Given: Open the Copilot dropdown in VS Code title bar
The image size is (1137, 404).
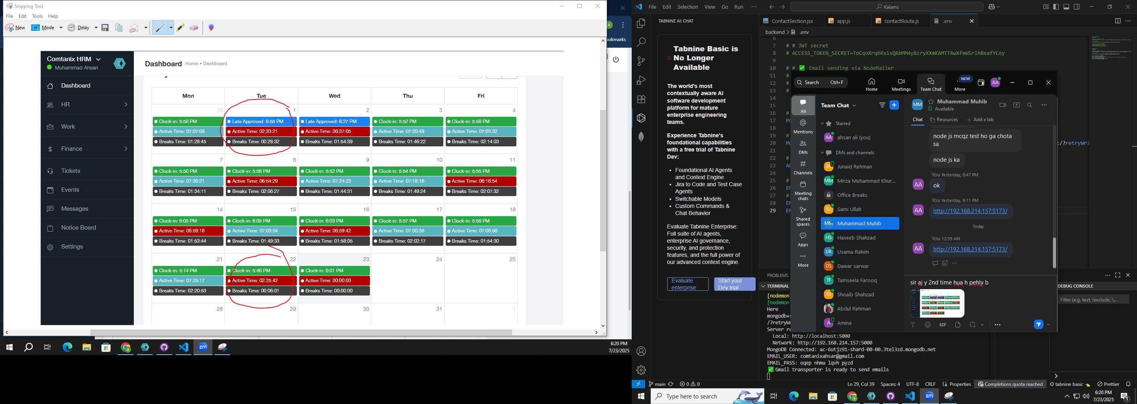Looking at the screenshot, I should pos(998,7).
